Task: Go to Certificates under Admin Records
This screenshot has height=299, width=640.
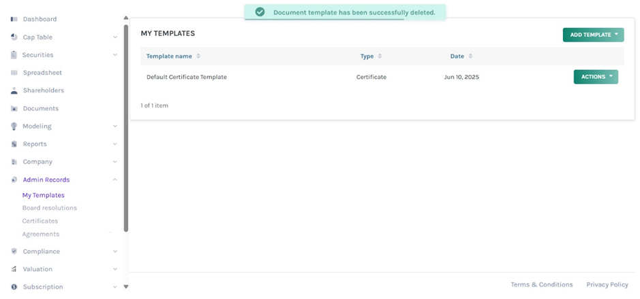Action: coord(40,221)
